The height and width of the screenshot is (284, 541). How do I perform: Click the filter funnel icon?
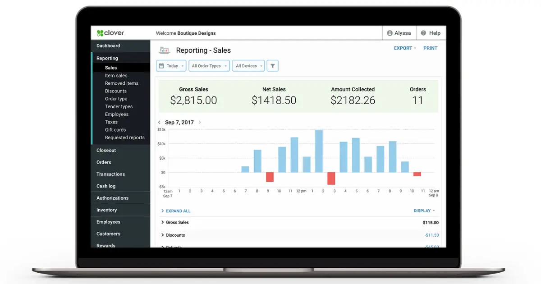pyautogui.click(x=272, y=66)
